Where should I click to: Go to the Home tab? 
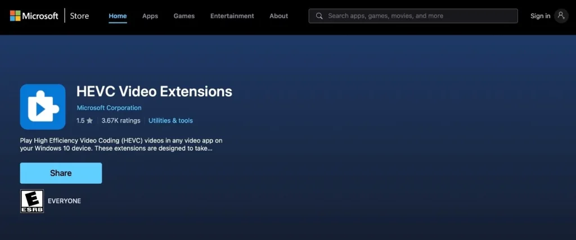pyautogui.click(x=118, y=16)
